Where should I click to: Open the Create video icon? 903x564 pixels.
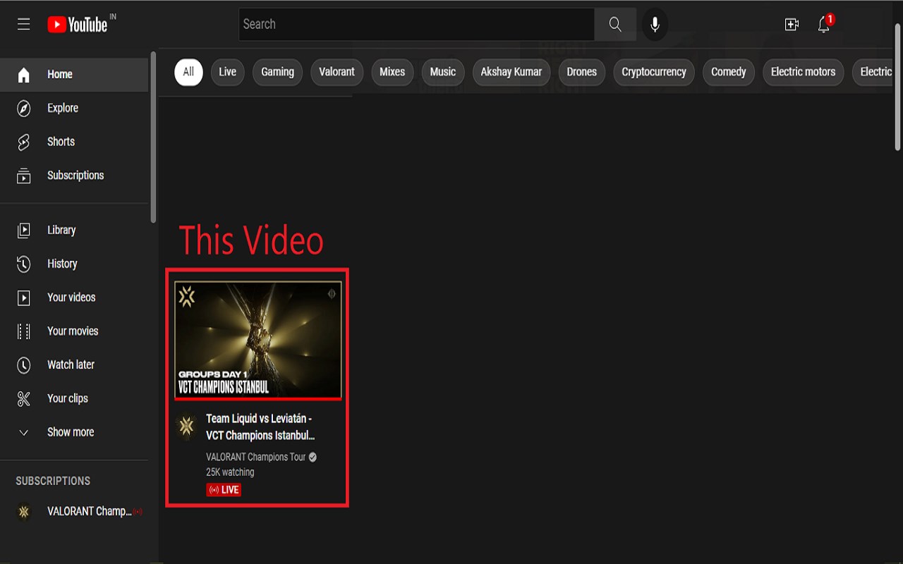792,25
